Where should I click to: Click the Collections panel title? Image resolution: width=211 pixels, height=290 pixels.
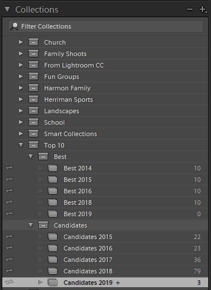(x=37, y=10)
